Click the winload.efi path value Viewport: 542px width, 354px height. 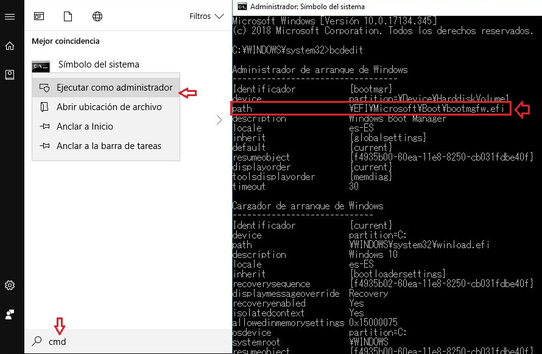420,245
